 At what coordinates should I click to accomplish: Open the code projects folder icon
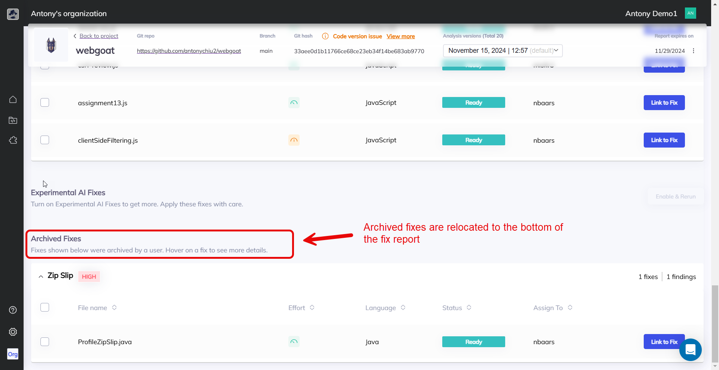point(13,120)
